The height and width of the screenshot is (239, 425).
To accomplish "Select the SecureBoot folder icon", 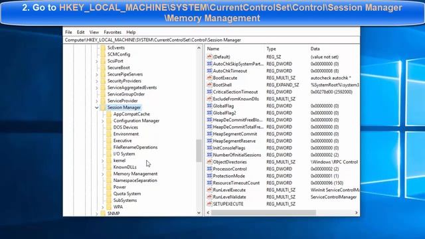I will (103, 68).
